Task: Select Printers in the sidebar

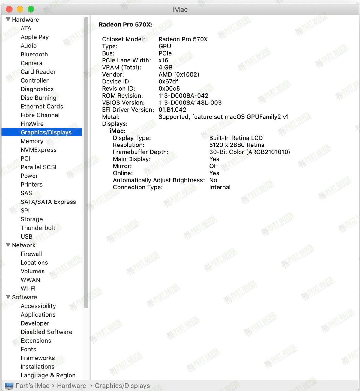Action: pos(31,185)
